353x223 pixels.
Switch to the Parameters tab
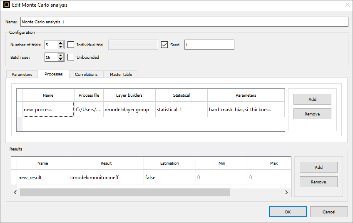(22, 75)
